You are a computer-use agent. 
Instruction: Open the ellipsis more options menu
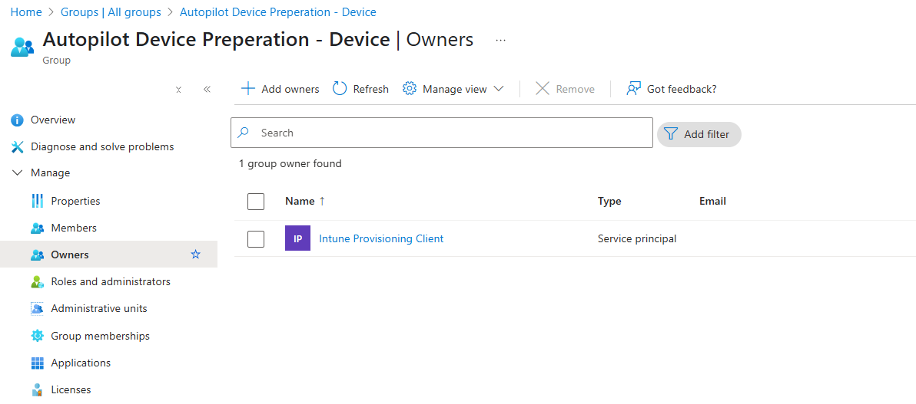500,40
